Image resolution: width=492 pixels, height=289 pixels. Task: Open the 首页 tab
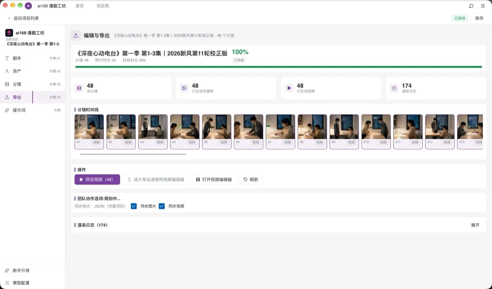(80, 6)
